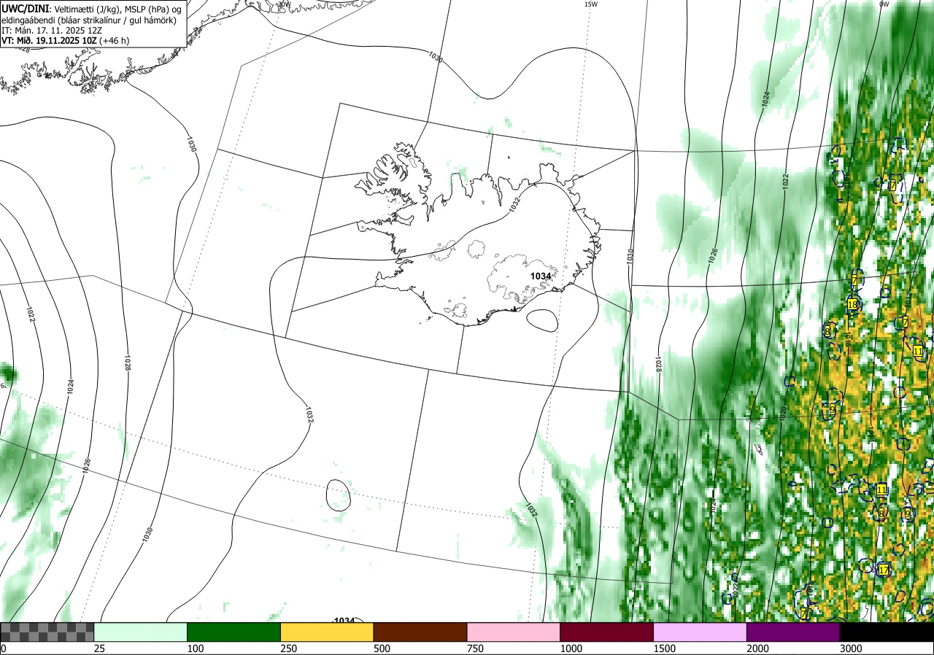Select the maroon 1000–1500 legend swatch
The width and height of the screenshot is (934, 655).
(607, 632)
